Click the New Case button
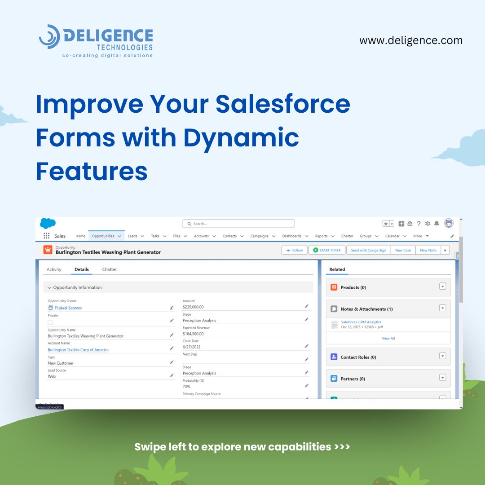 pos(403,250)
